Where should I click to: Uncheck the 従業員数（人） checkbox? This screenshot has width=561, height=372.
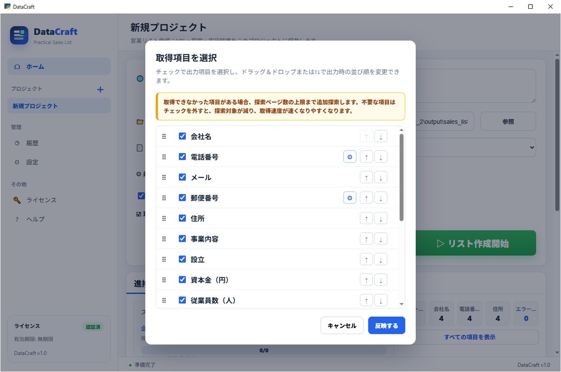[182, 300]
